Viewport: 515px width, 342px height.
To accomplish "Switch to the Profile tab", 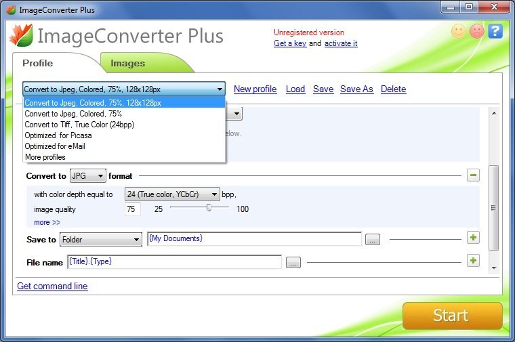I will [38, 63].
